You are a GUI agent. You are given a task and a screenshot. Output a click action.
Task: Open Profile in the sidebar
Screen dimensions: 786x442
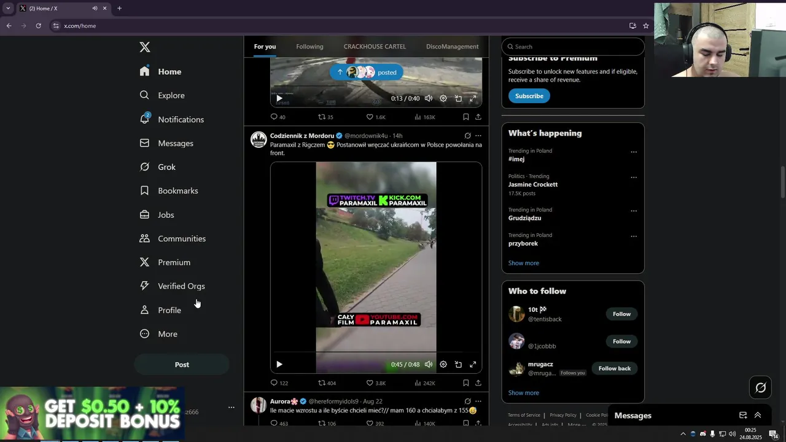160,310
